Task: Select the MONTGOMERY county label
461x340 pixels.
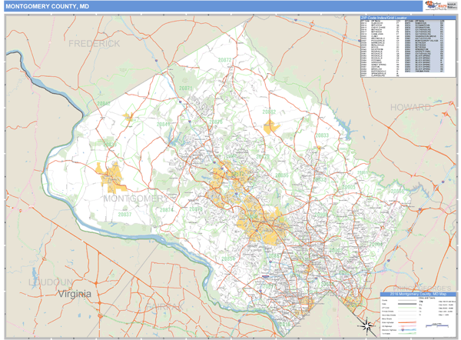Action: 135,198
